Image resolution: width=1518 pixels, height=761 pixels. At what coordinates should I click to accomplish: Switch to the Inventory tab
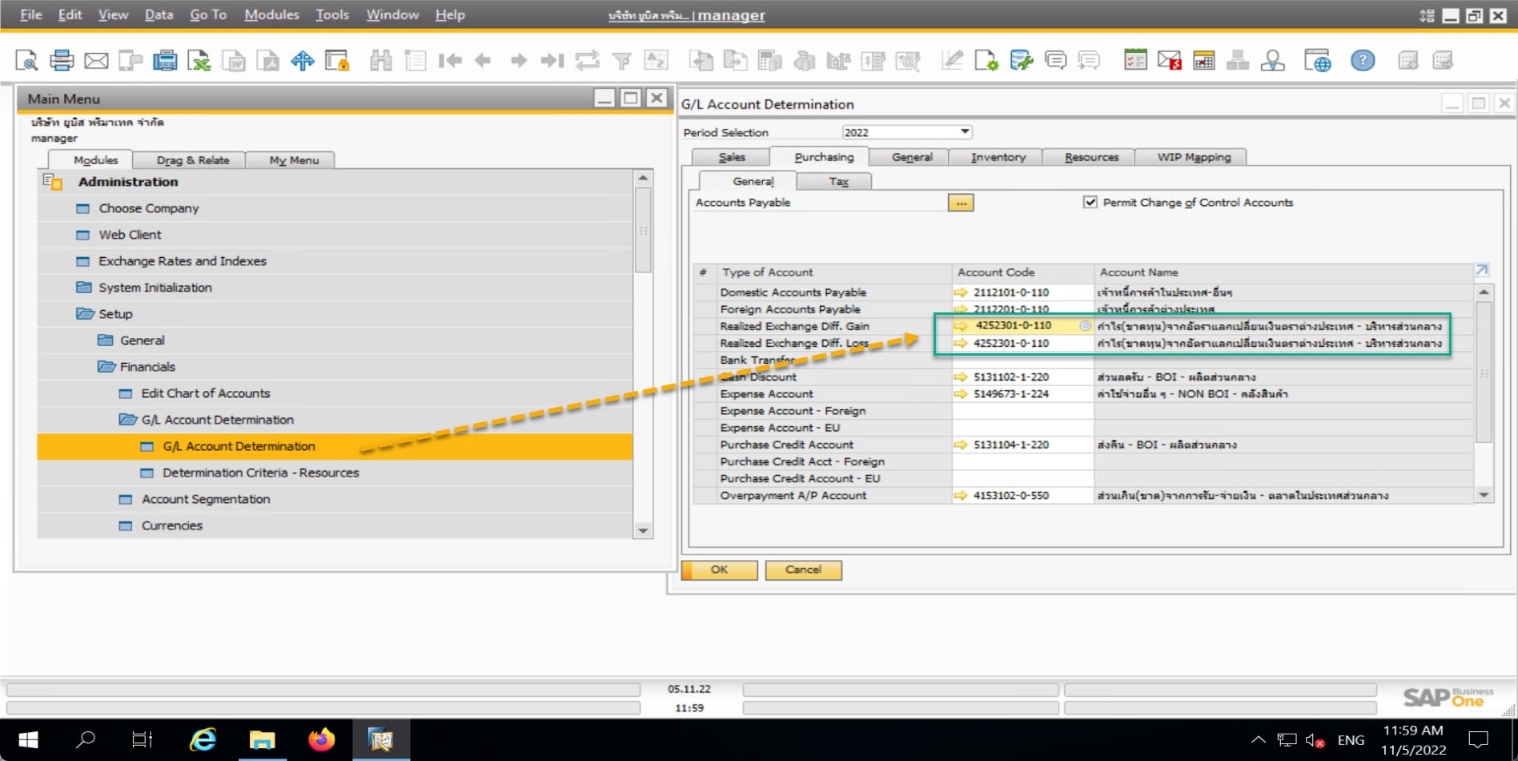coord(998,158)
